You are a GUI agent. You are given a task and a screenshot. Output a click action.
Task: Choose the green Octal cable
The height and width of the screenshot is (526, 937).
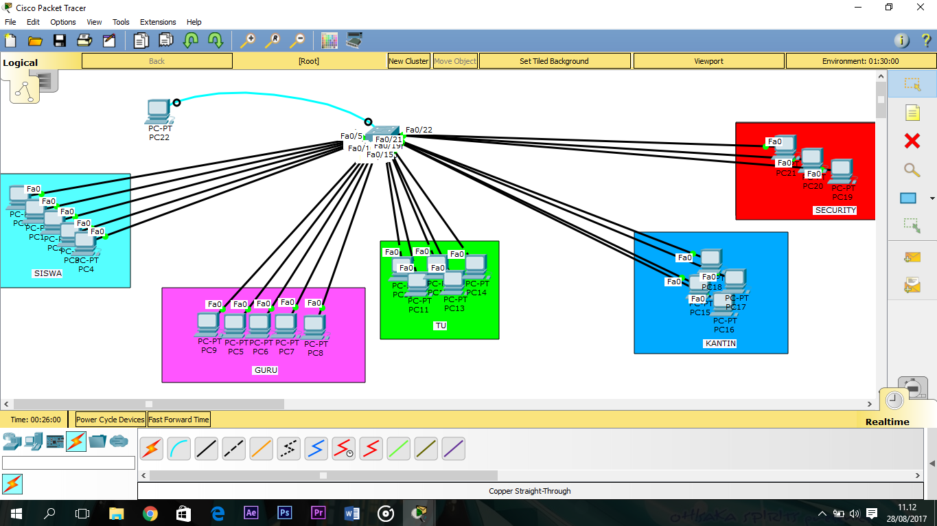[399, 449]
